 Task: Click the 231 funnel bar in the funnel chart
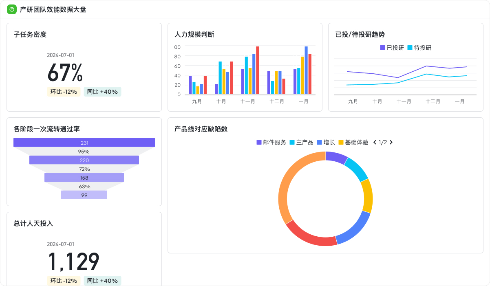pyautogui.click(x=84, y=142)
